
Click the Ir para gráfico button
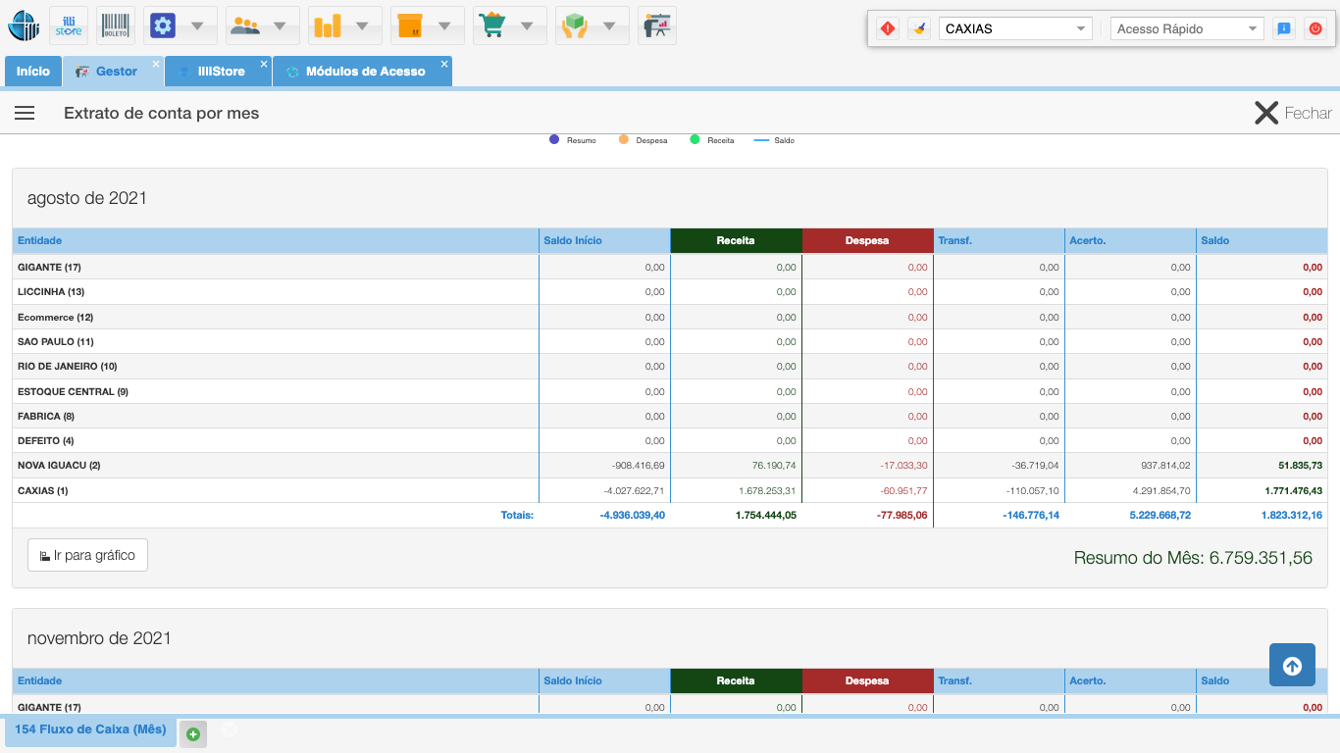88,555
